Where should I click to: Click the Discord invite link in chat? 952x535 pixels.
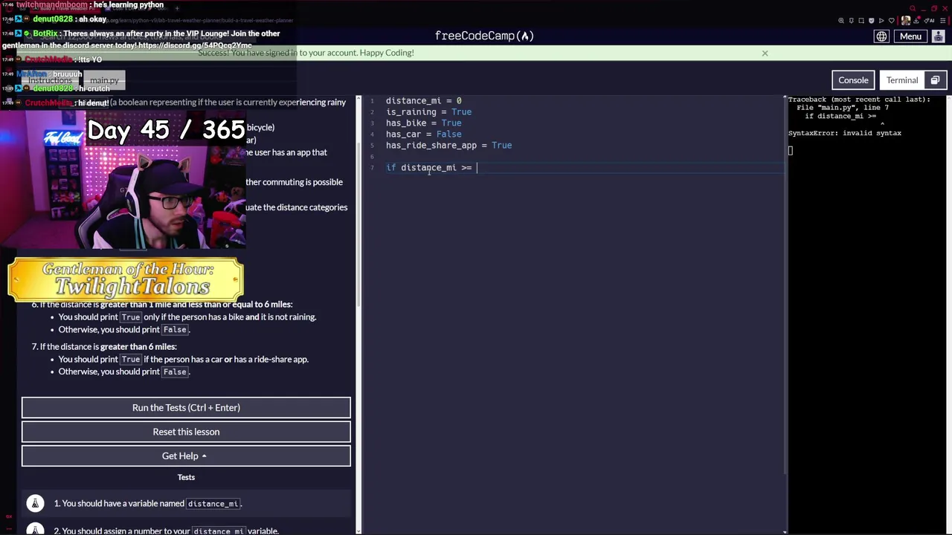(194, 45)
